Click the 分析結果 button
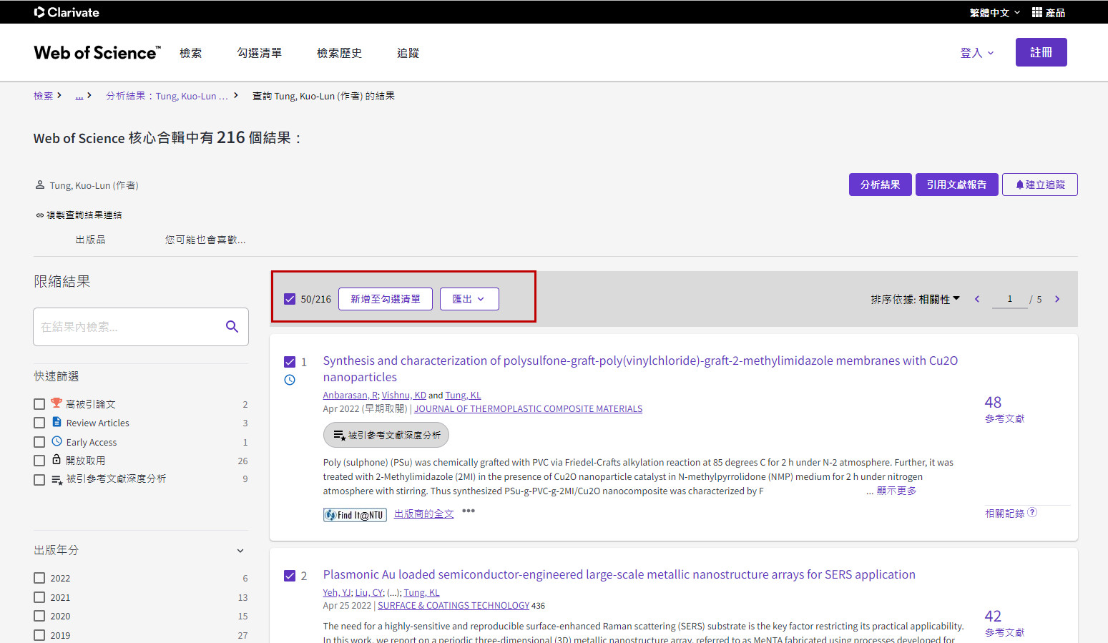This screenshot has width=1108, height=643. pyautogui.click(x=880, y=185)
